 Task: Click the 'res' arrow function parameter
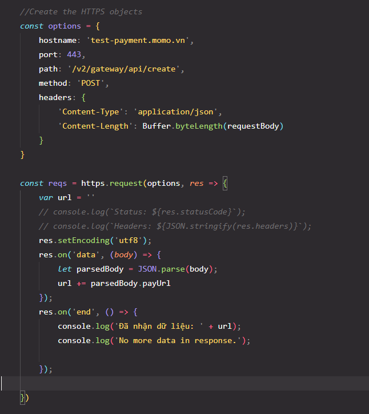tap(196, 183)
